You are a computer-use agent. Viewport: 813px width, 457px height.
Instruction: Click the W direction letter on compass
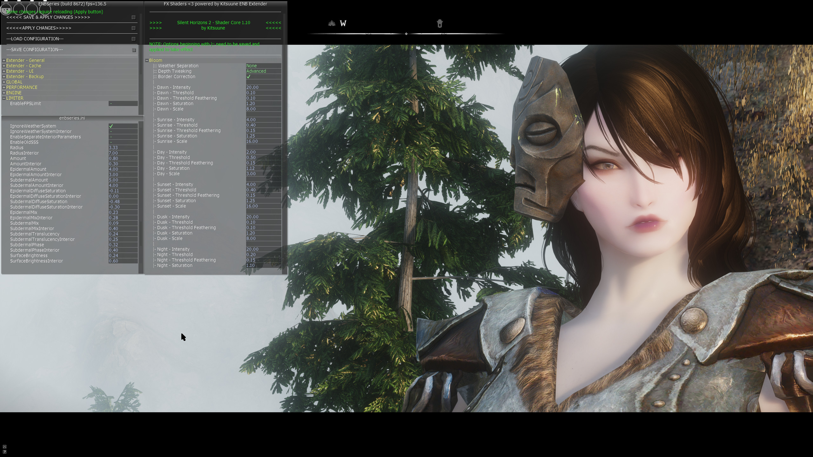coord(343,23)
